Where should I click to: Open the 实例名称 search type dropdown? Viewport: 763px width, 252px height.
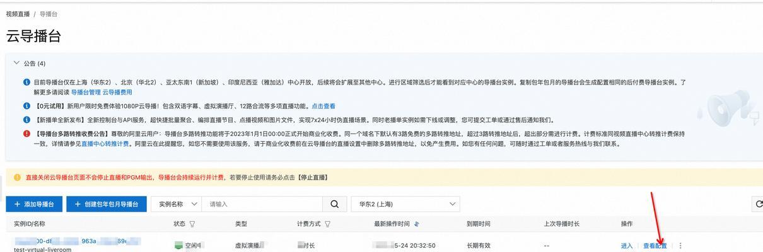click(x=177, y=204)
